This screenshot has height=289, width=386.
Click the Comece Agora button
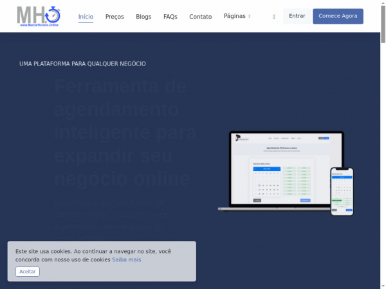[338, 16]
